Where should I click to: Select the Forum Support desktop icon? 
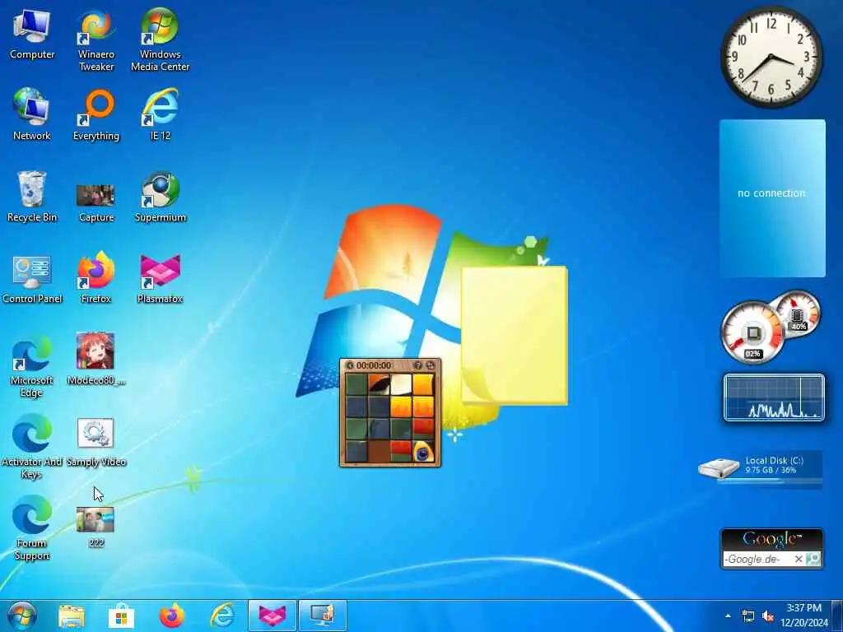click(32, 527)
